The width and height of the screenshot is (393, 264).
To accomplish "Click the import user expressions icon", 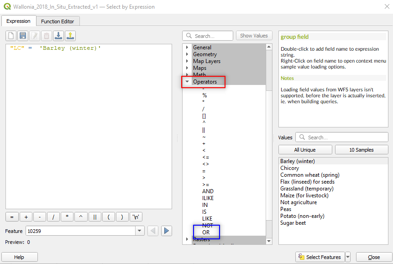I will pos(58,36).
